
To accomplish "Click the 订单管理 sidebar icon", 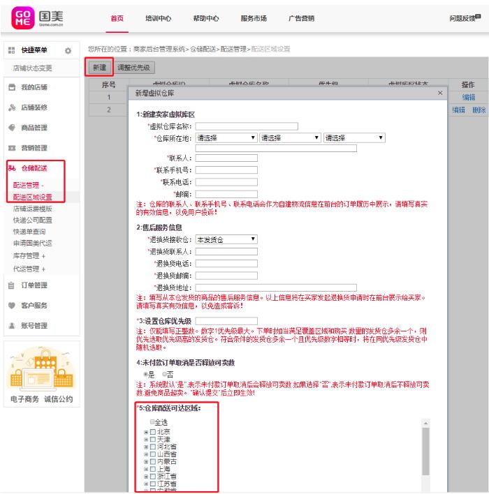I will click(12, 285).
